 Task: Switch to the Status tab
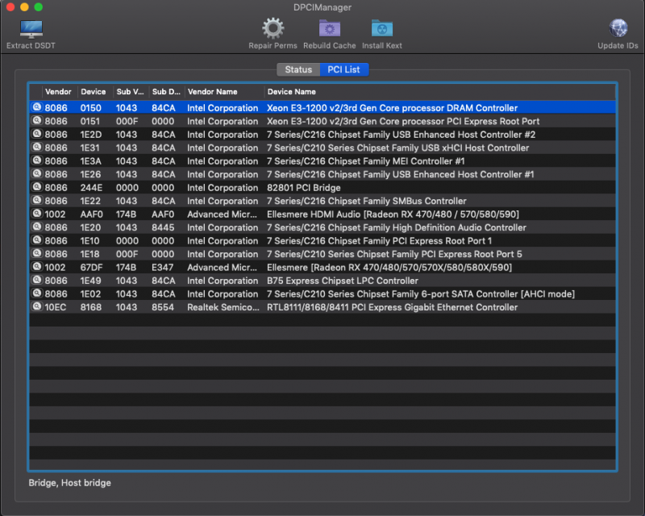[x=298, y=70]
